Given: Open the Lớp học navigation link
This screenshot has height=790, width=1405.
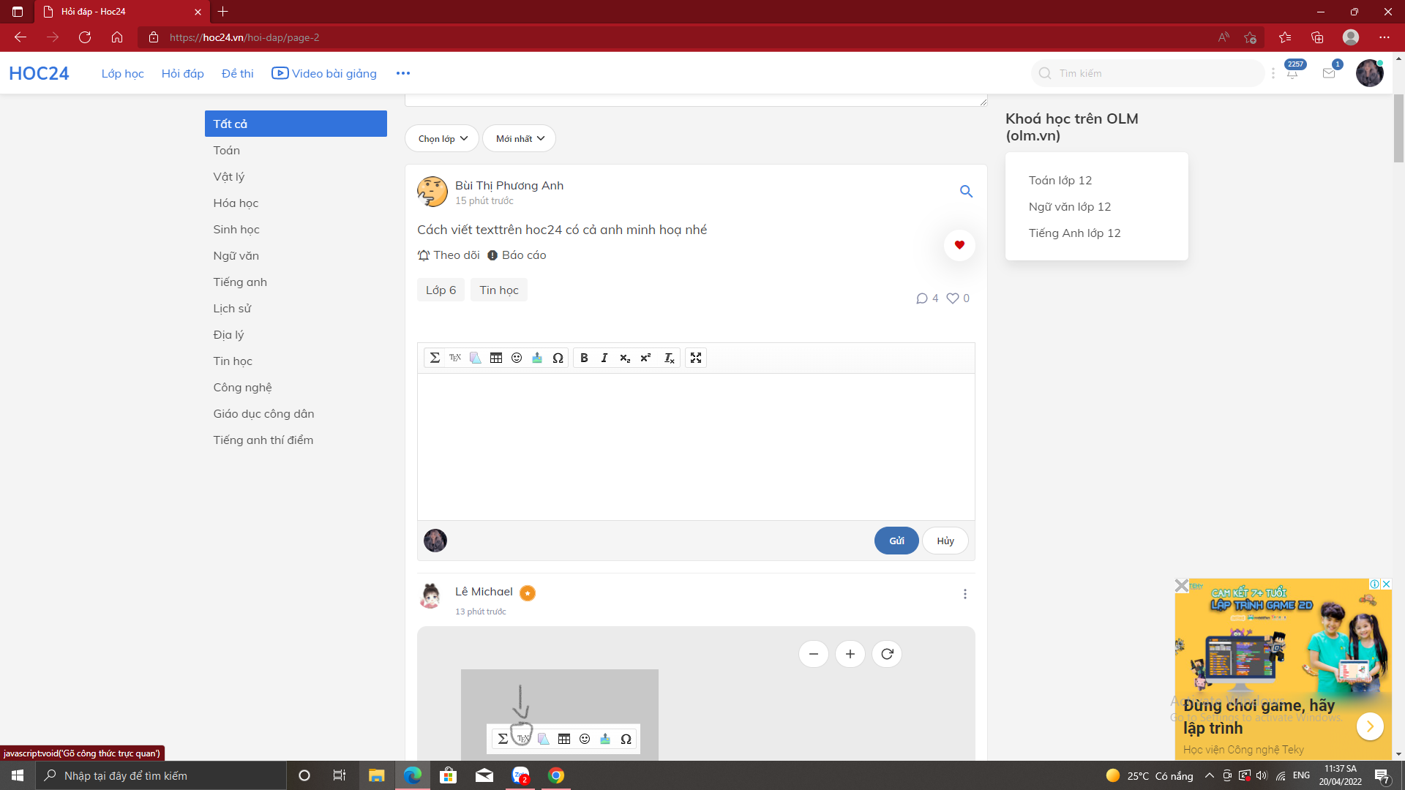Looking at the screenshot, I should click(122, 73).
